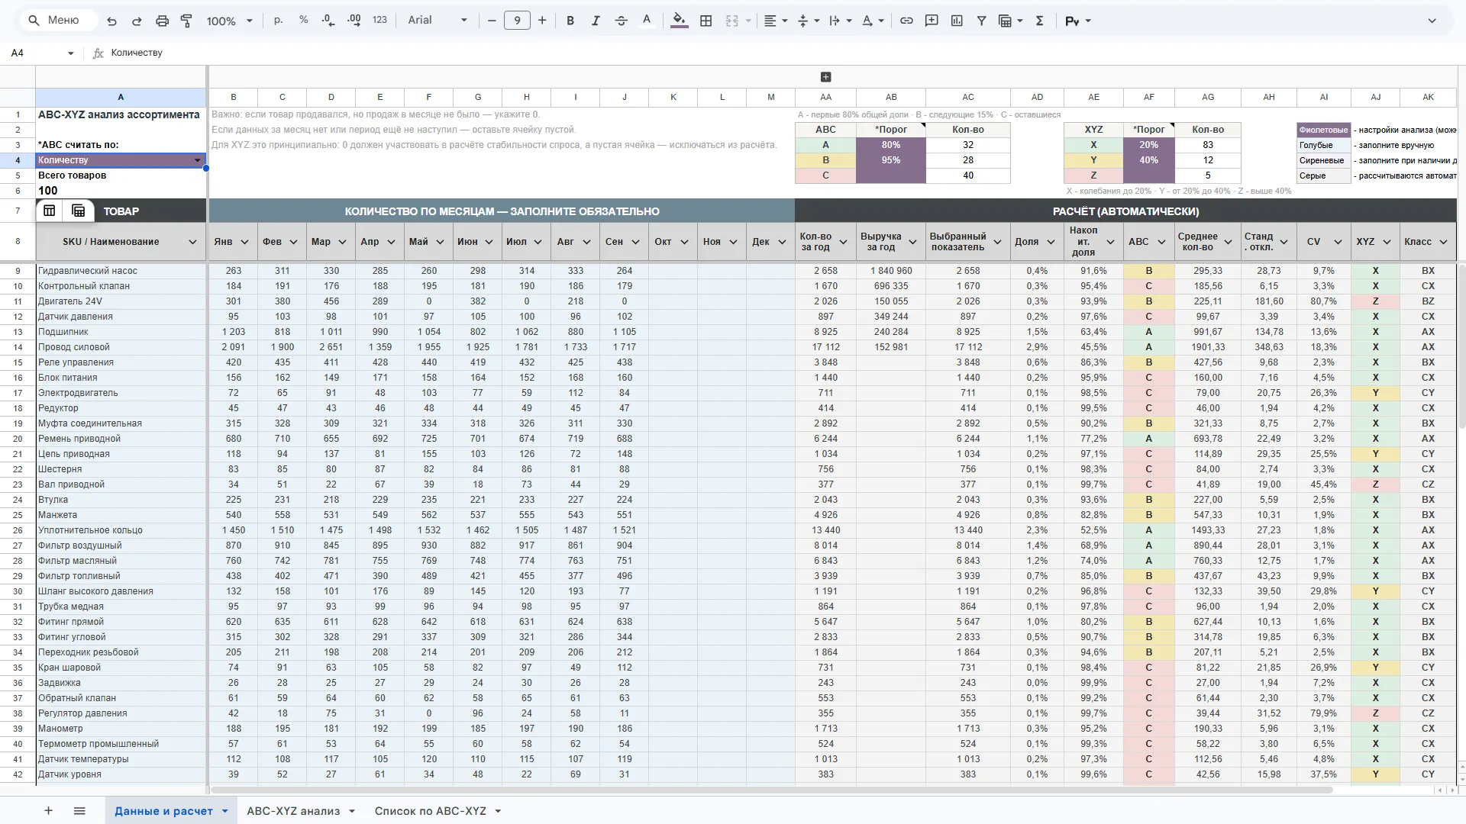The height and width of the screenshot is (824, 1466).
Task: Click the Undo arrow icon
Action: (x=111, y=21)
